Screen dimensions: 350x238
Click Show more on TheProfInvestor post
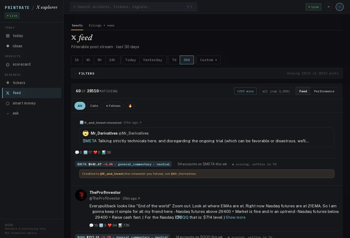pyautogui.click(x=235, y=217)
